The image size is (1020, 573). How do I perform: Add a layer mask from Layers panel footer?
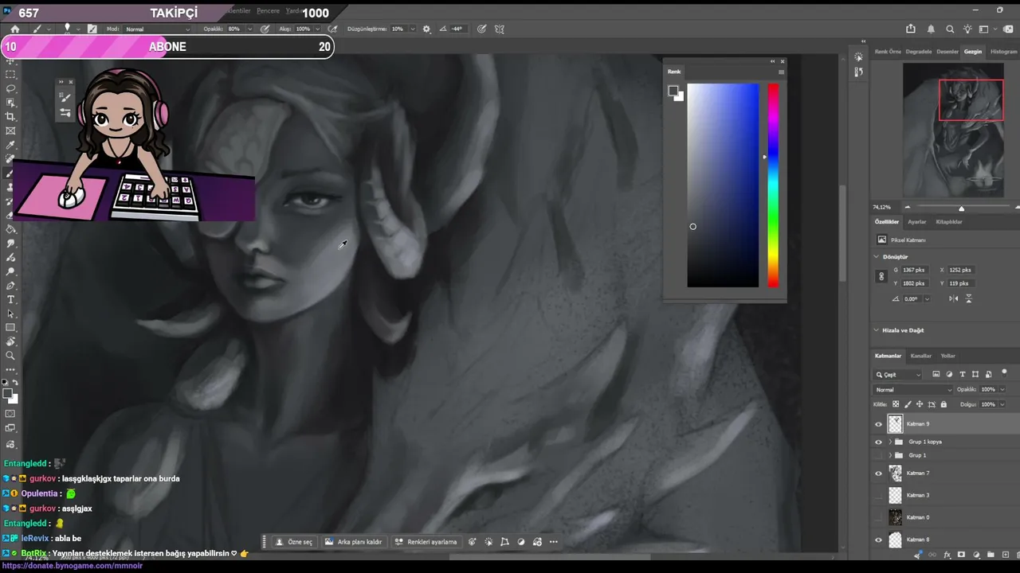click(961, 555)
